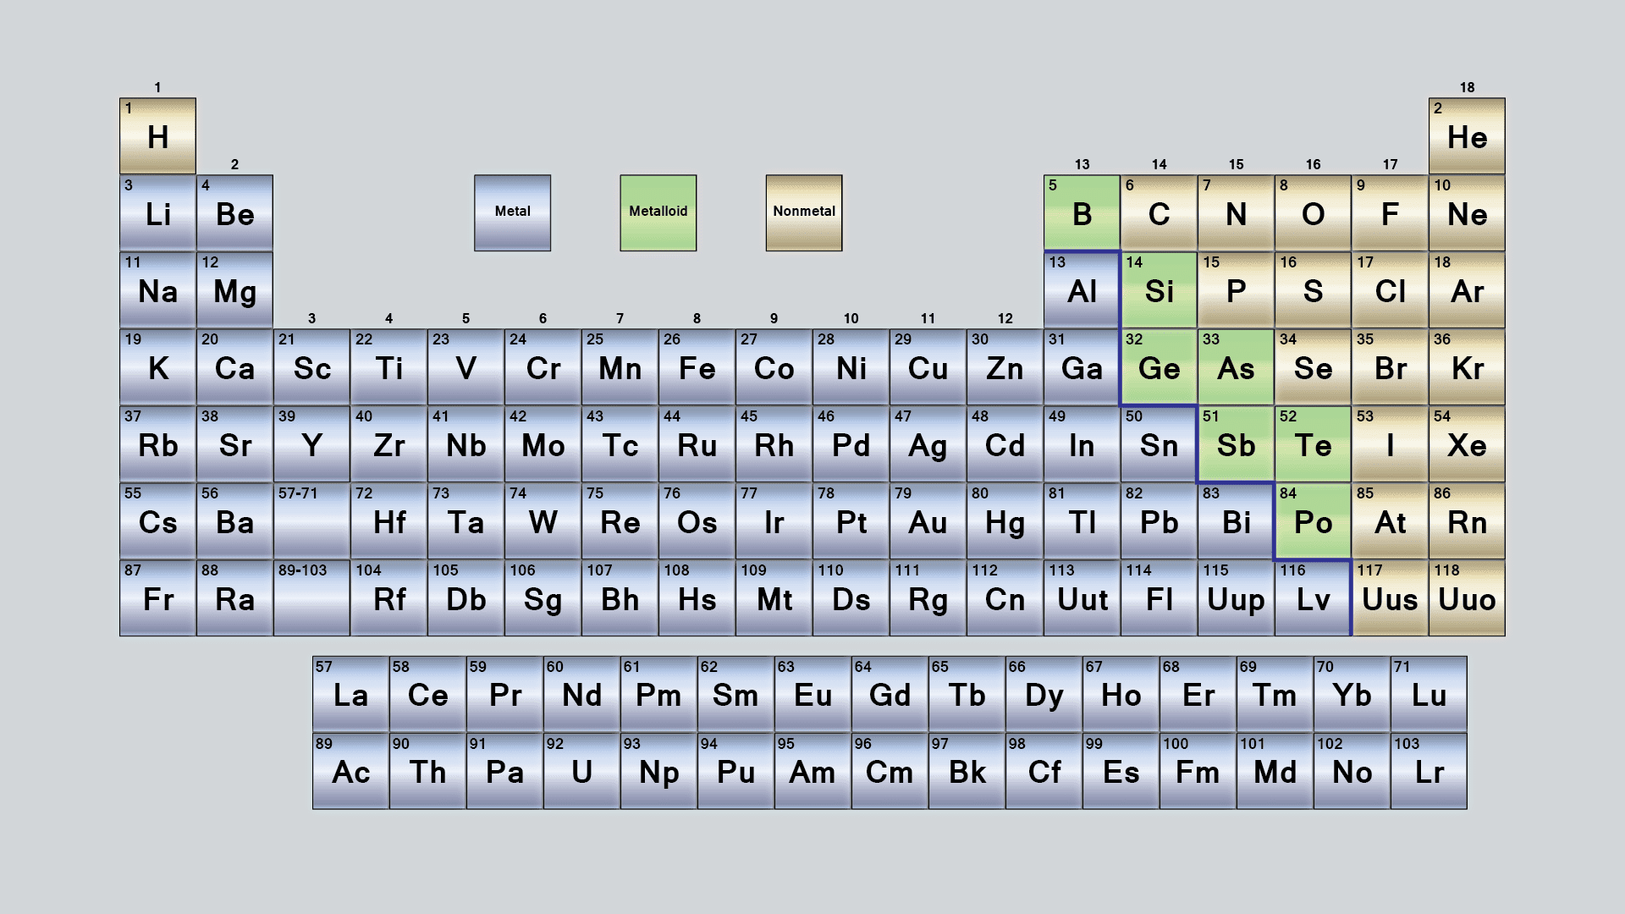Click the Gold (Au) element tile
Image resolution: width=1625 pixels, height=914 pixels.
tap(928, 520)
